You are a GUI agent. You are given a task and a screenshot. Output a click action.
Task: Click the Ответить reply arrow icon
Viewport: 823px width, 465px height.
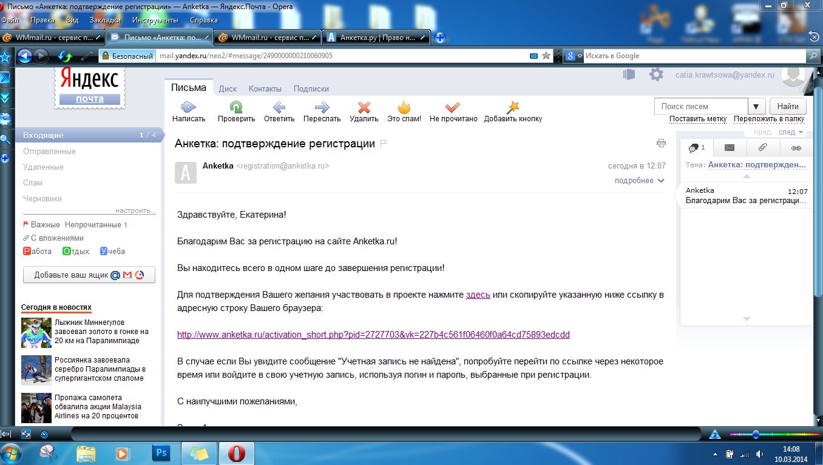click(x=279, y=107)
